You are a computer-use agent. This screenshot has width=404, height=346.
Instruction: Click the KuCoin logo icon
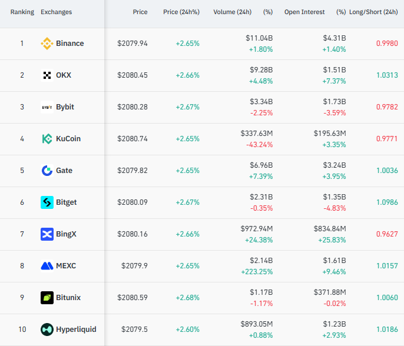click(x=47, y=139)
